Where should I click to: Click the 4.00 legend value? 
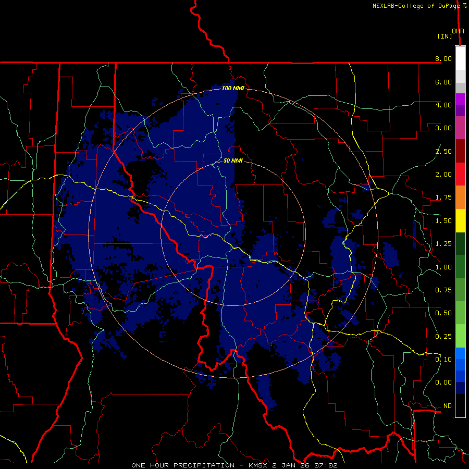[443, 105]
